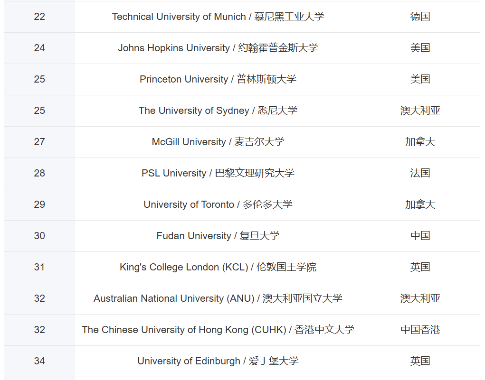Screen dimensions: 485x380
Task: Select PSL University row name
Action: (x=218, y=173)
